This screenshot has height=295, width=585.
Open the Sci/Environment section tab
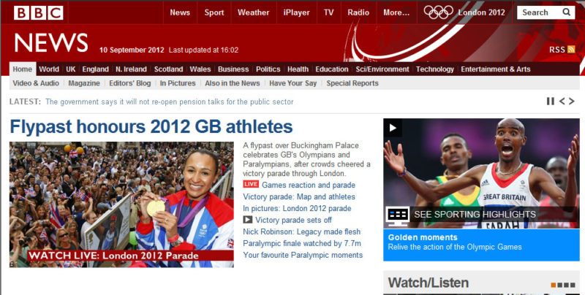382,69
